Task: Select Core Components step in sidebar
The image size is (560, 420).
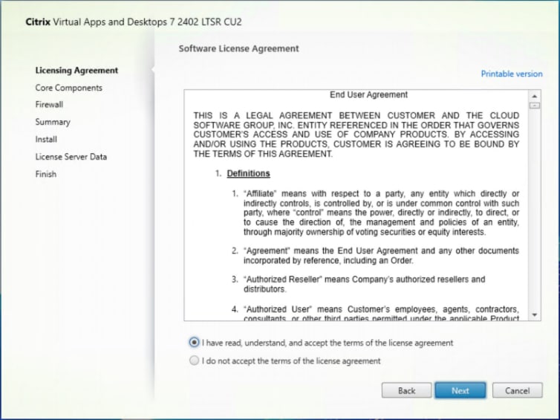Action: pos(68,88)
